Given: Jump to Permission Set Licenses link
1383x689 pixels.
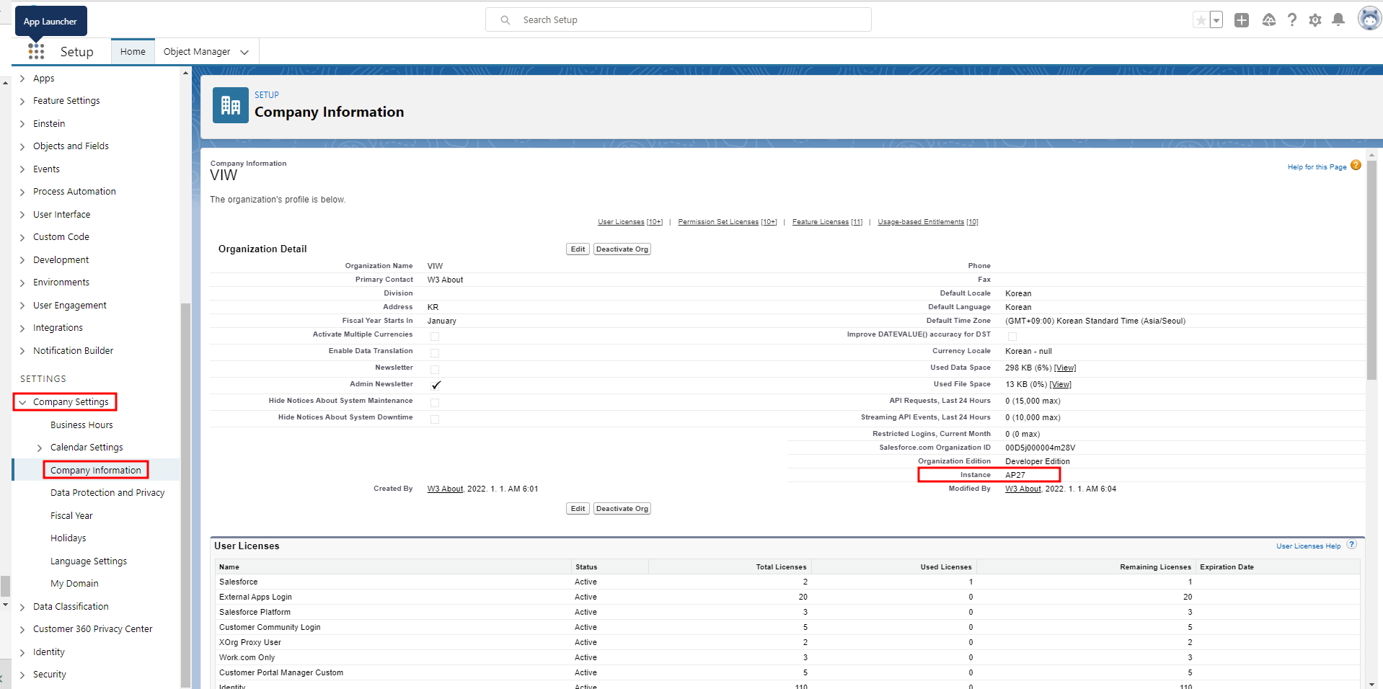Looking at the screenshot, I should [x=728, y=222].
